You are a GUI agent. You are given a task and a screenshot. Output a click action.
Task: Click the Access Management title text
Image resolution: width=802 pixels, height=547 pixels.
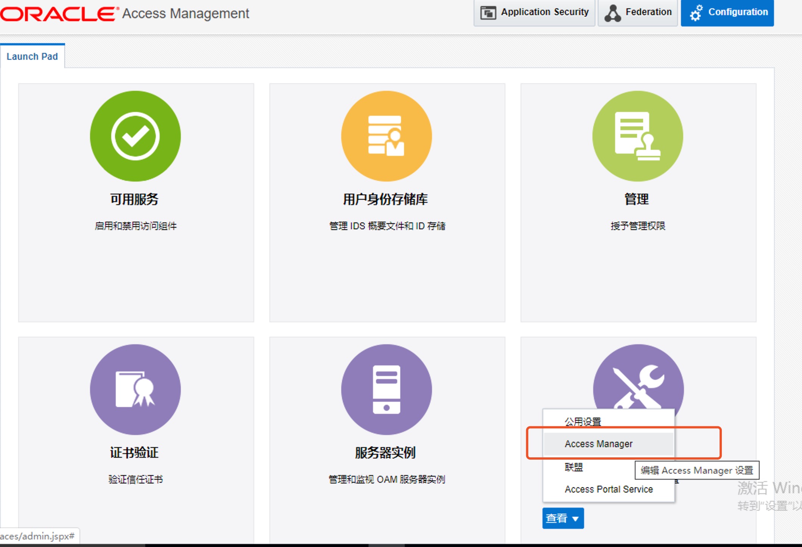pos(185,14)
